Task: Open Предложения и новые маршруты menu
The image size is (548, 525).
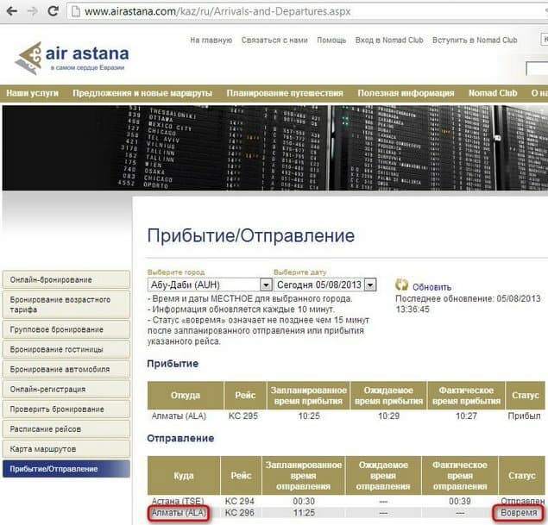Action: click(142, 93)
